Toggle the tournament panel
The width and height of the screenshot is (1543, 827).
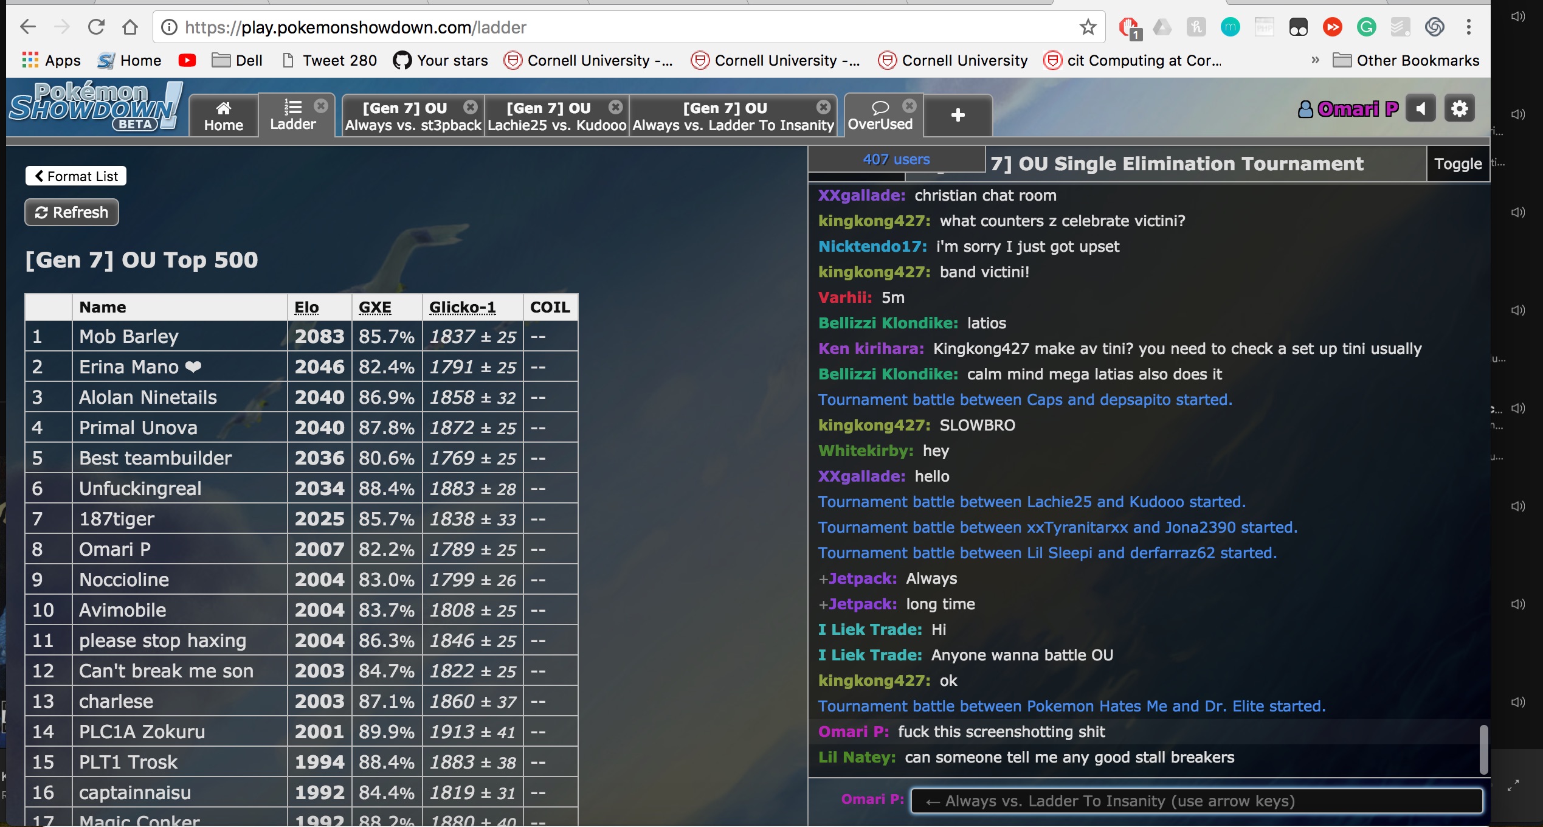(1458, 164)
